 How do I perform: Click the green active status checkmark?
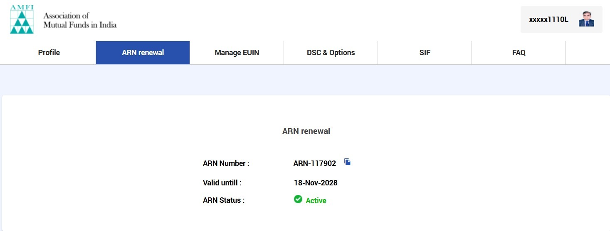[298, 199]
